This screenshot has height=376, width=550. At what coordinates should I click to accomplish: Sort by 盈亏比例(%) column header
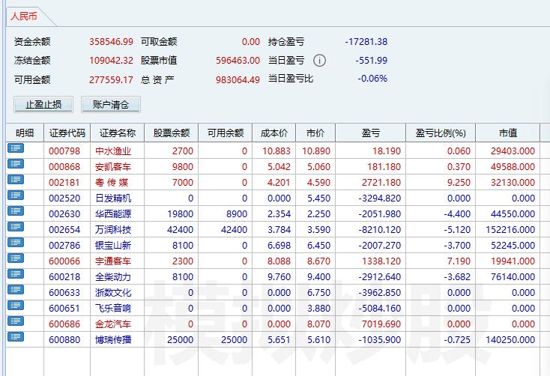(441, 133)
